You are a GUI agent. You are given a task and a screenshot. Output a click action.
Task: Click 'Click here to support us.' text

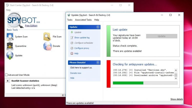(x=81, y=67)
